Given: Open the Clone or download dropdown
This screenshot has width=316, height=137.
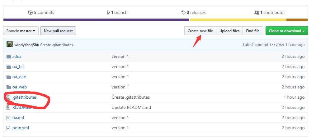Looking at the screenshot, I should pyautogui.click(x=286, y=31).
